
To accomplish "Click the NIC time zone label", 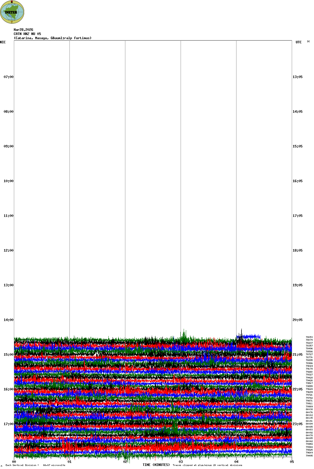I will click(x=3, y=42).
